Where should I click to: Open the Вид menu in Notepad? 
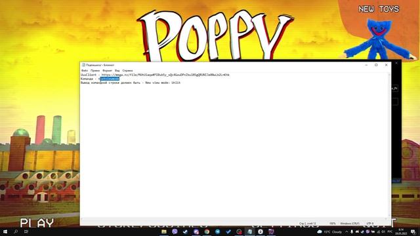pyautogui.click(x=117, y=71)
